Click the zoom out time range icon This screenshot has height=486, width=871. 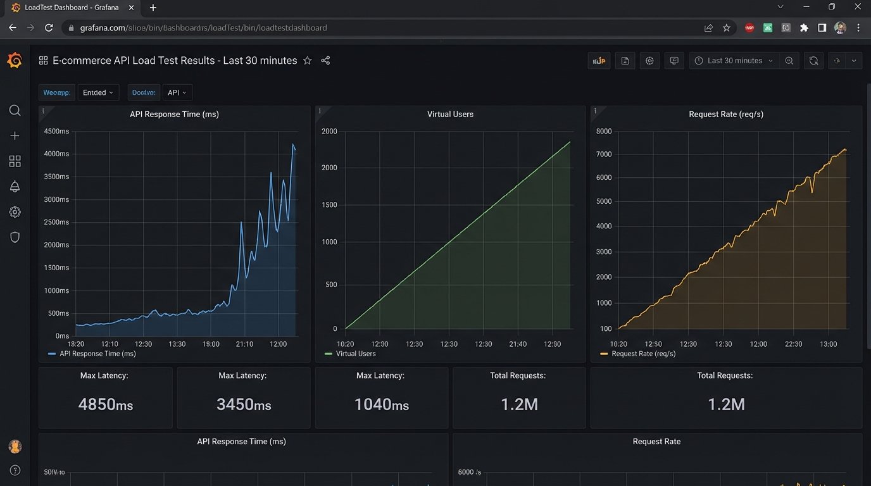789,61
